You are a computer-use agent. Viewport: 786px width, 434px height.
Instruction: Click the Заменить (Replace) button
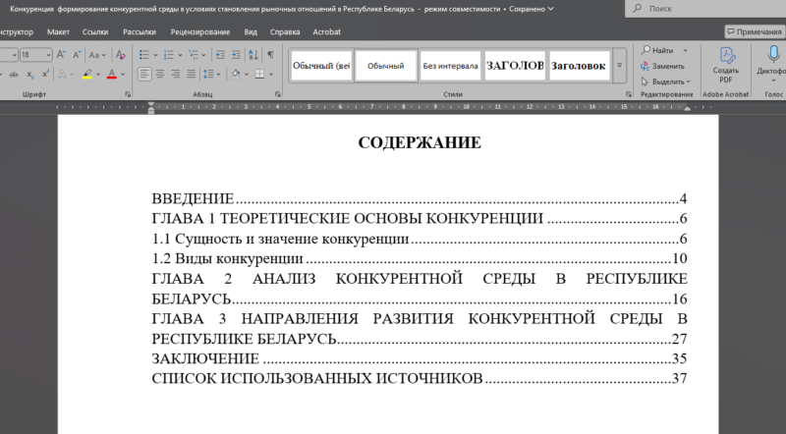(662, 66)
